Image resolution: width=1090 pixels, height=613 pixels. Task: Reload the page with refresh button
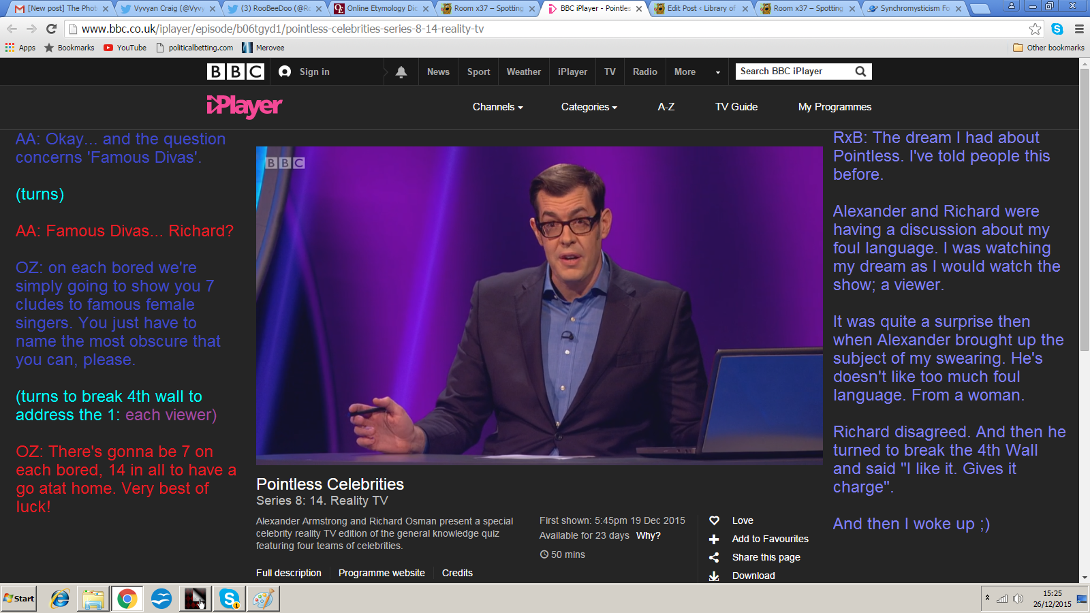tap(51, 29)
